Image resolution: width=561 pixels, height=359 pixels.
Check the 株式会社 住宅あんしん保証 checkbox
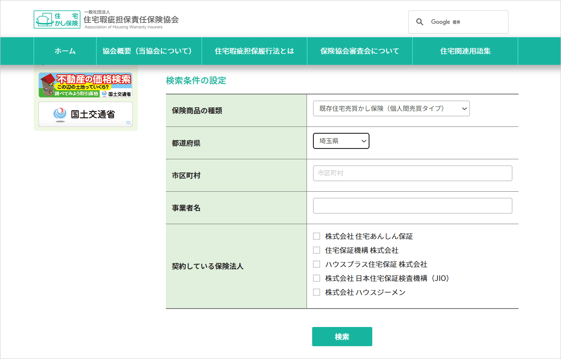coord(317,236)
